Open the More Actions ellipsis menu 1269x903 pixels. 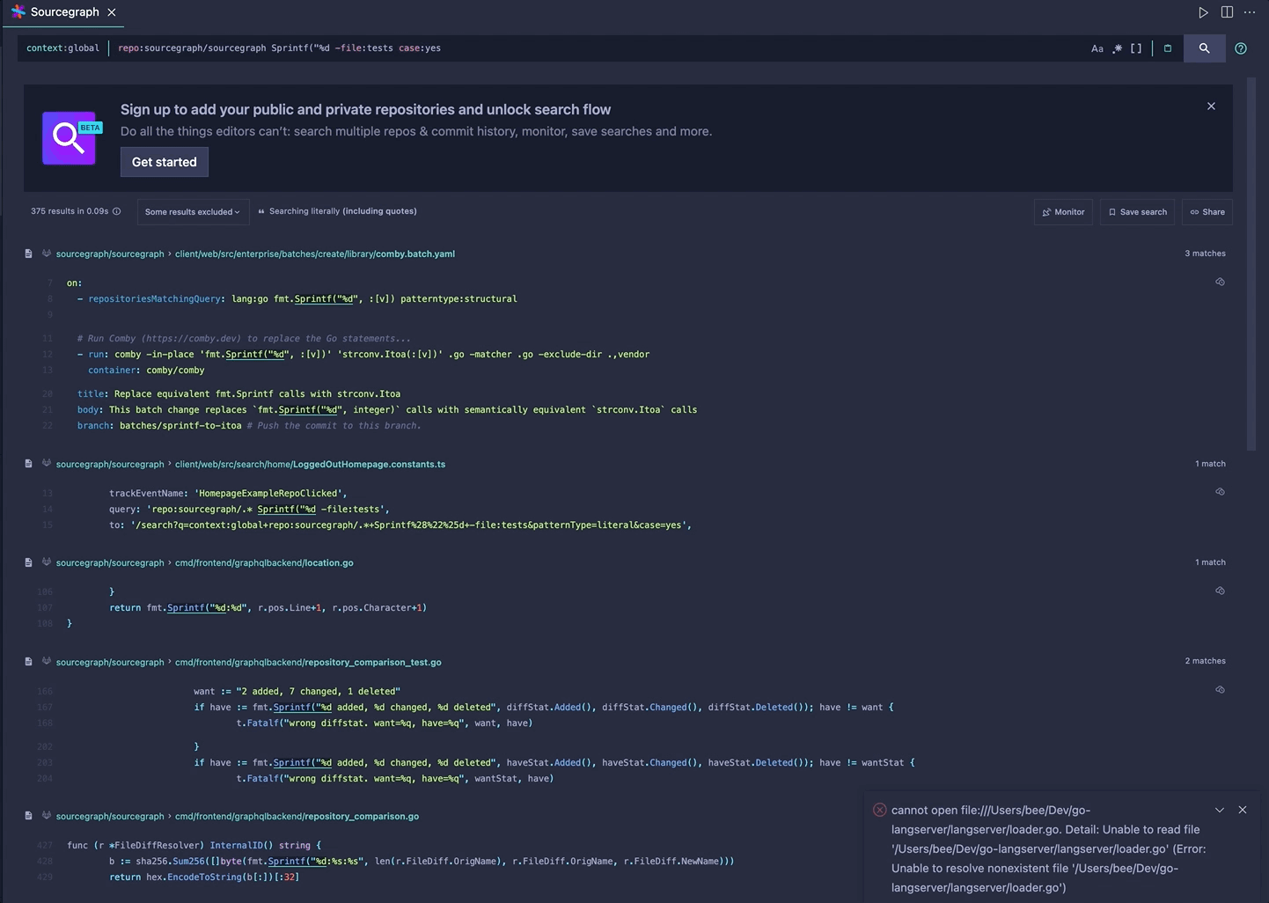(1250, 12)
